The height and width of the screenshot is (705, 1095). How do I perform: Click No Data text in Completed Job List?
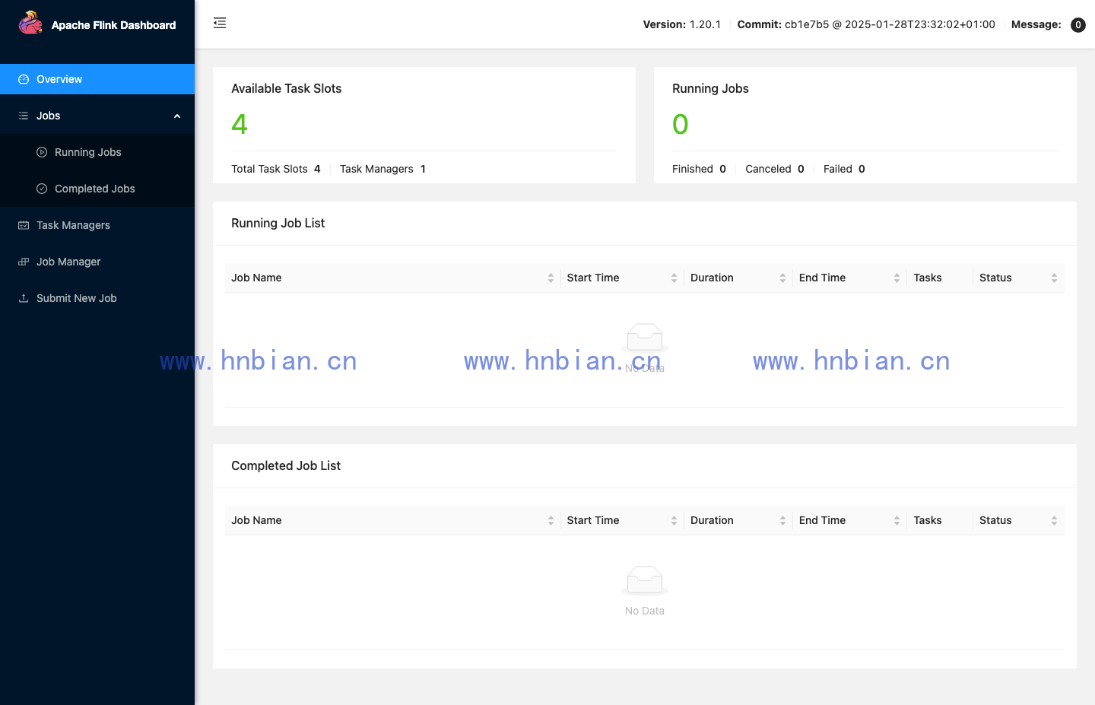645,611
